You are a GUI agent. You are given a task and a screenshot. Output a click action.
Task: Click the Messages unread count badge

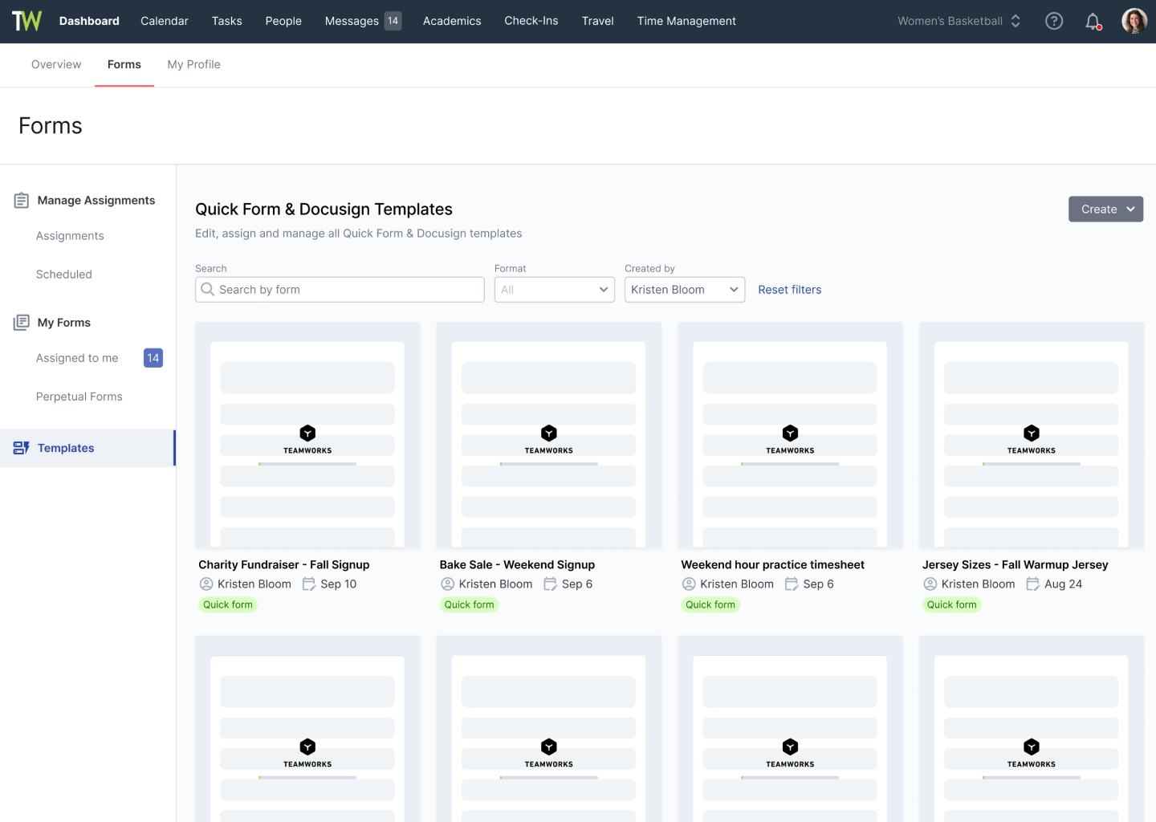tap(393, 21)
